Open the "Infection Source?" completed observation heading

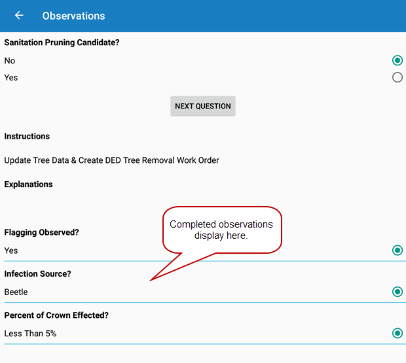coord(37,274)
